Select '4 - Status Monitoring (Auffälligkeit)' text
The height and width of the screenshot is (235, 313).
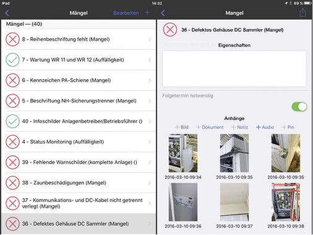point(63,142)
